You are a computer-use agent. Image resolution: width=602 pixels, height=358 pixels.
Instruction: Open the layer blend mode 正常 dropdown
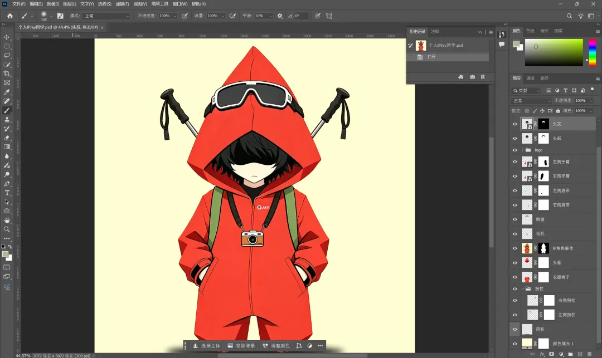coord(531,101)
